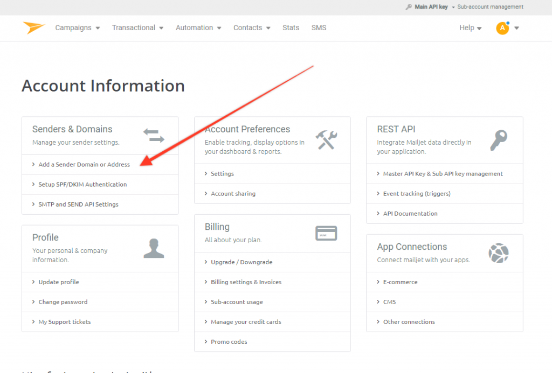This screenshot has height=373, width=552.
Task: Click the REST API key icon
Action: [499, 140]
